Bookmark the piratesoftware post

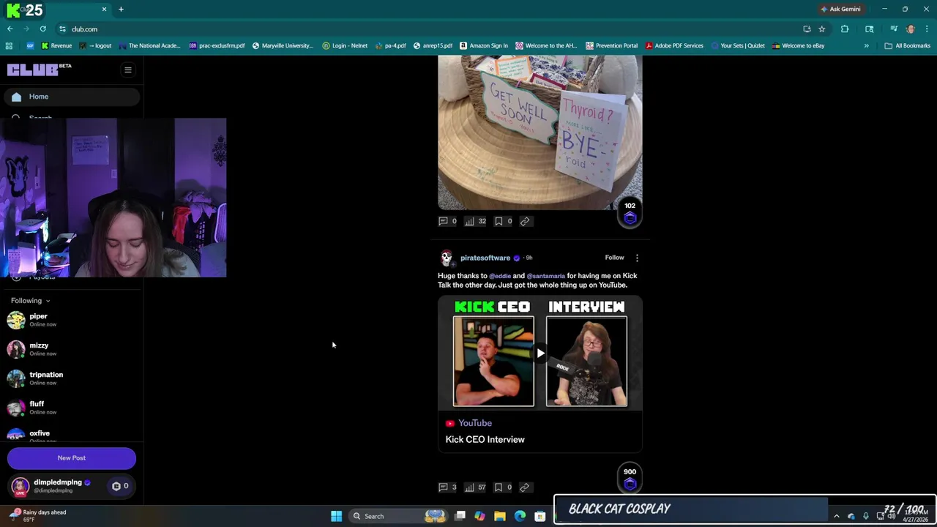503,487
